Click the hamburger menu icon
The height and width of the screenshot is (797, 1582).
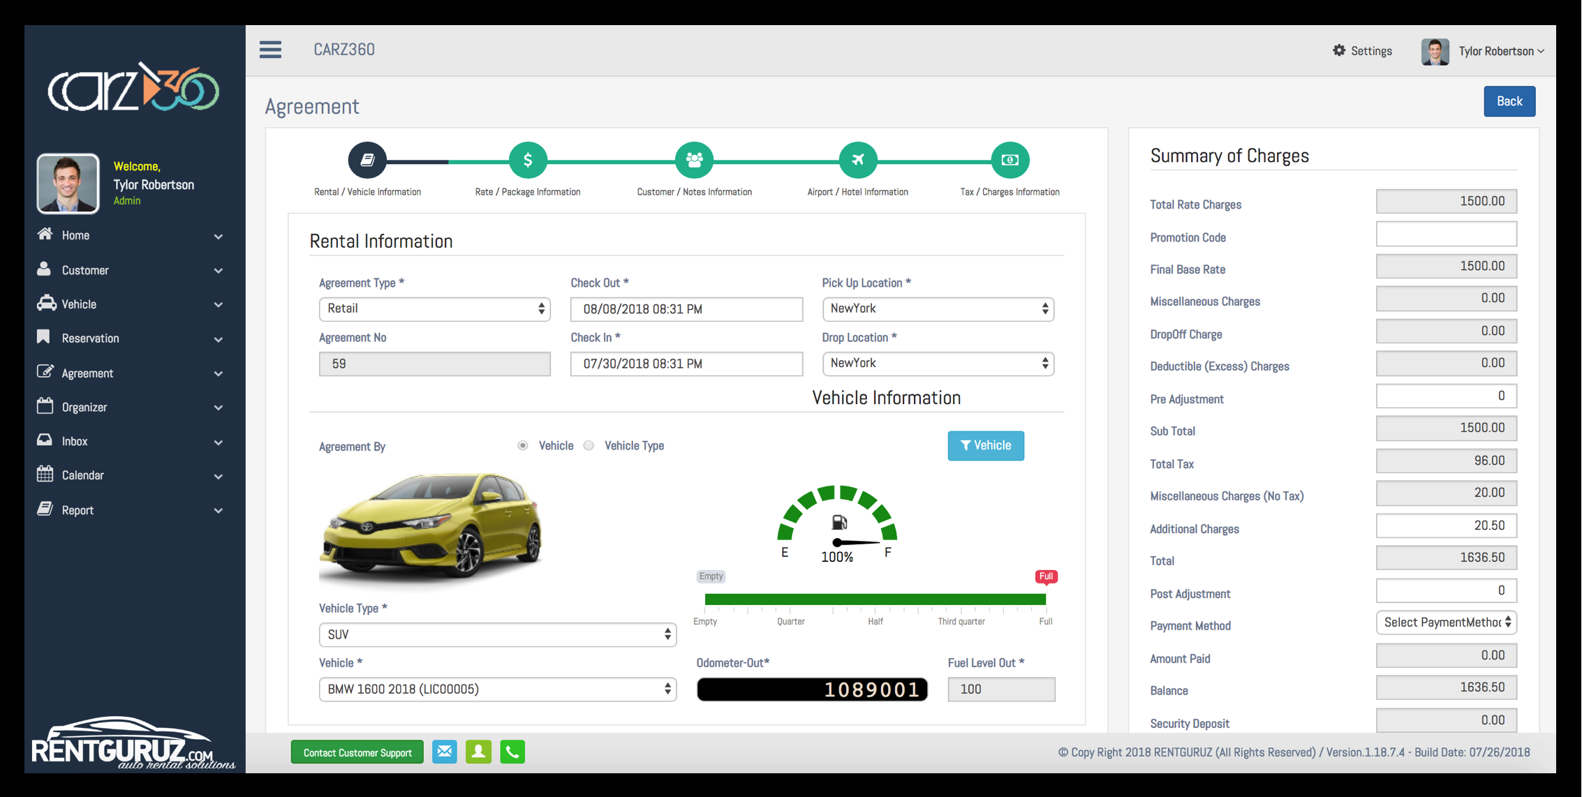(x=270, y=50)
